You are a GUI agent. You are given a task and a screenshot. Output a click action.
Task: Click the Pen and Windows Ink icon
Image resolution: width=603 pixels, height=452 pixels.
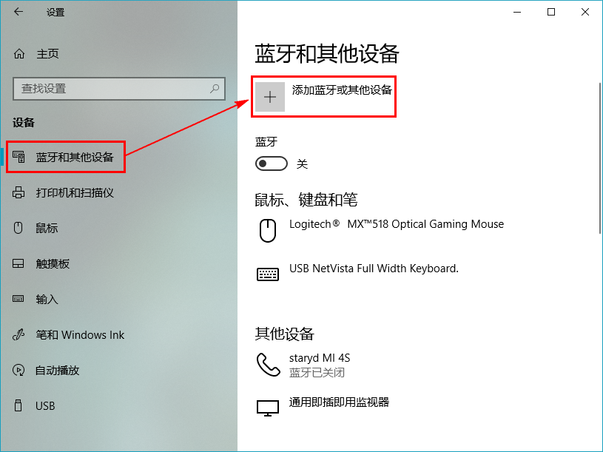click(x=18, y=334)
